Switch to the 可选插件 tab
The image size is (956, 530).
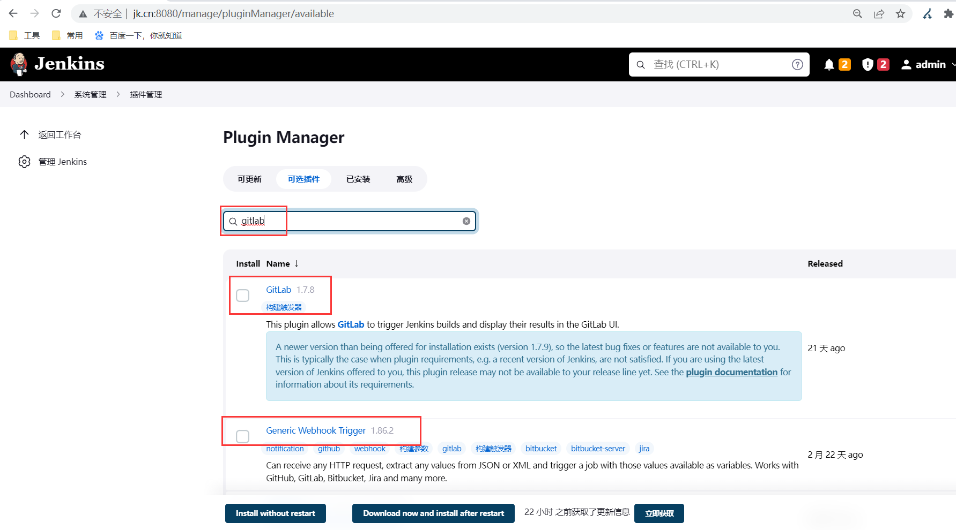click(303, 179)
